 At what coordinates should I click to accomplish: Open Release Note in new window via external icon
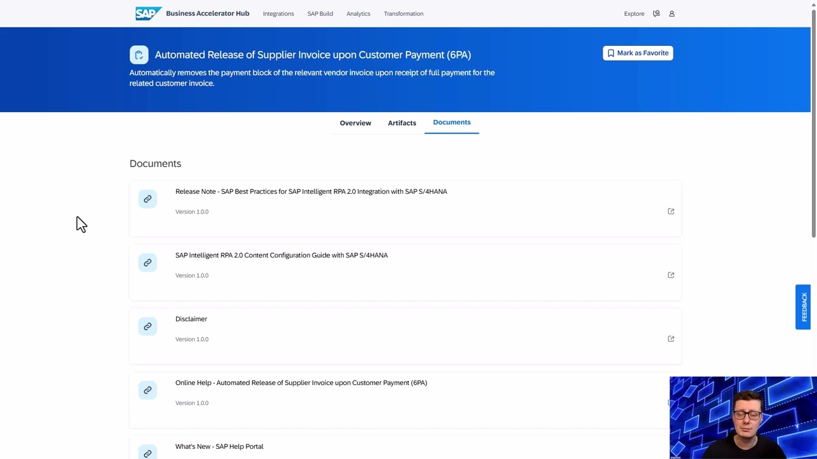coord(671,211)
